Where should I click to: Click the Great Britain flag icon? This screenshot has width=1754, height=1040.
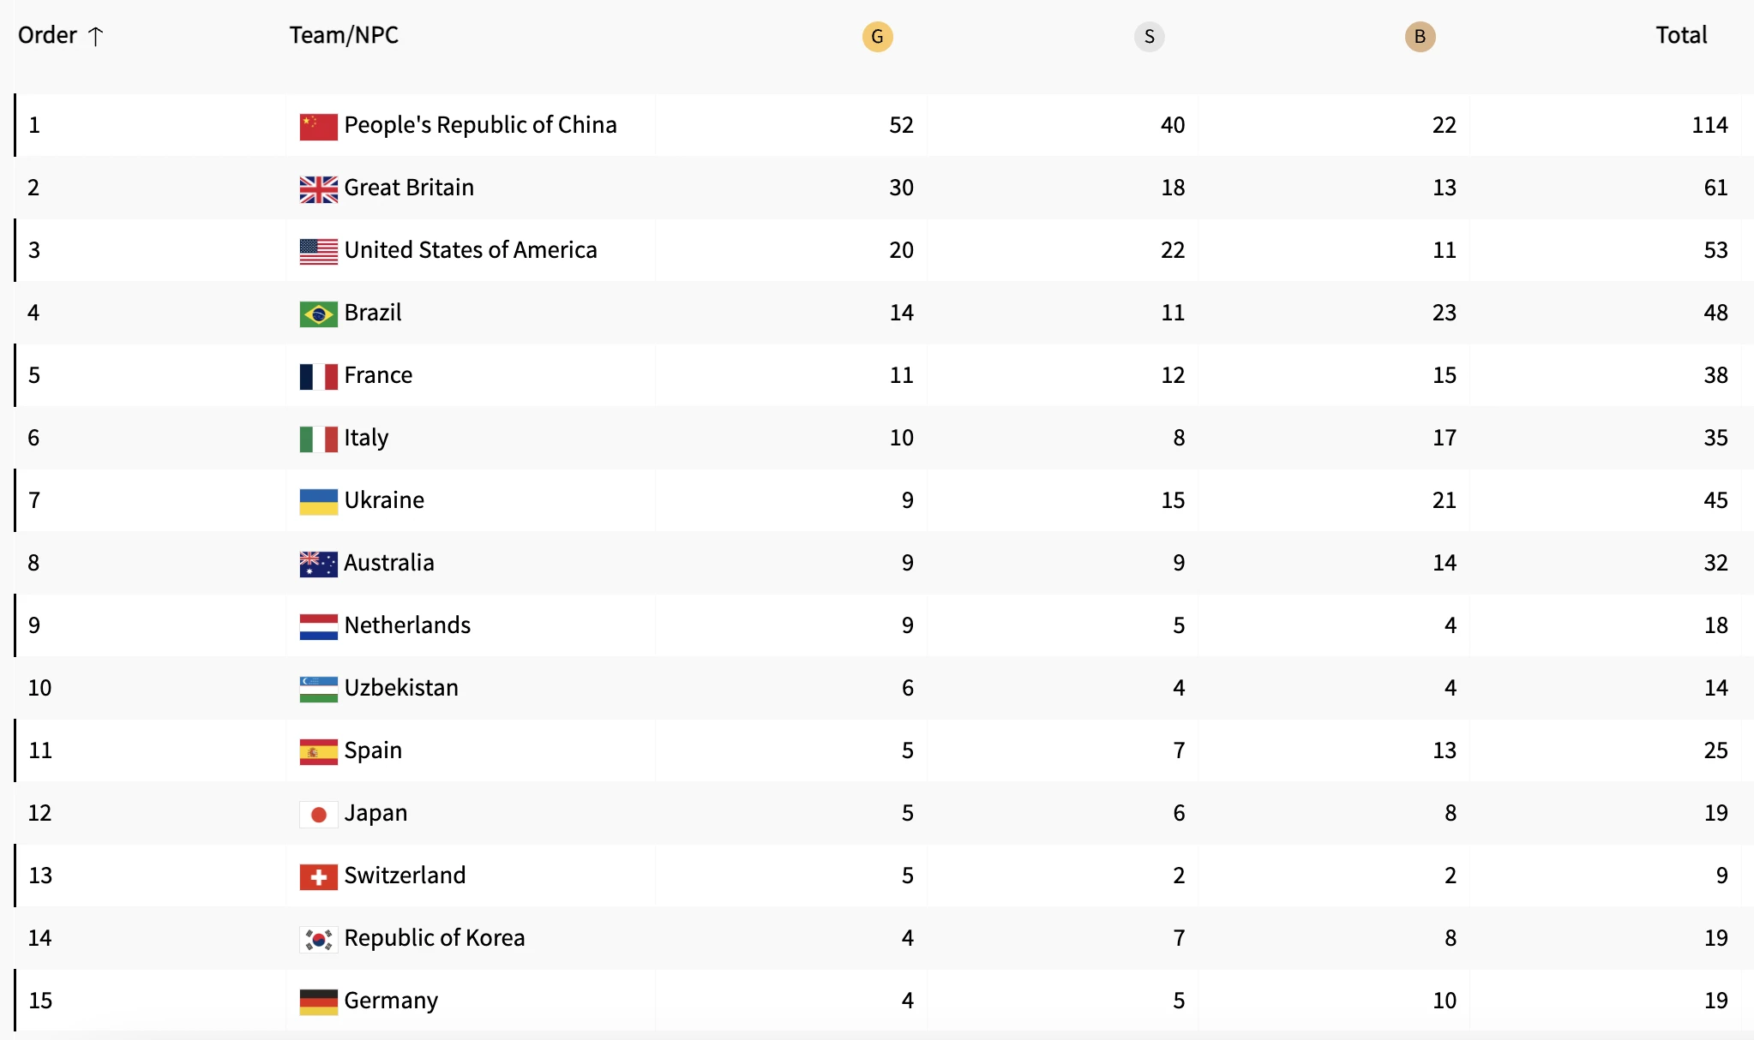coord(318,189)
